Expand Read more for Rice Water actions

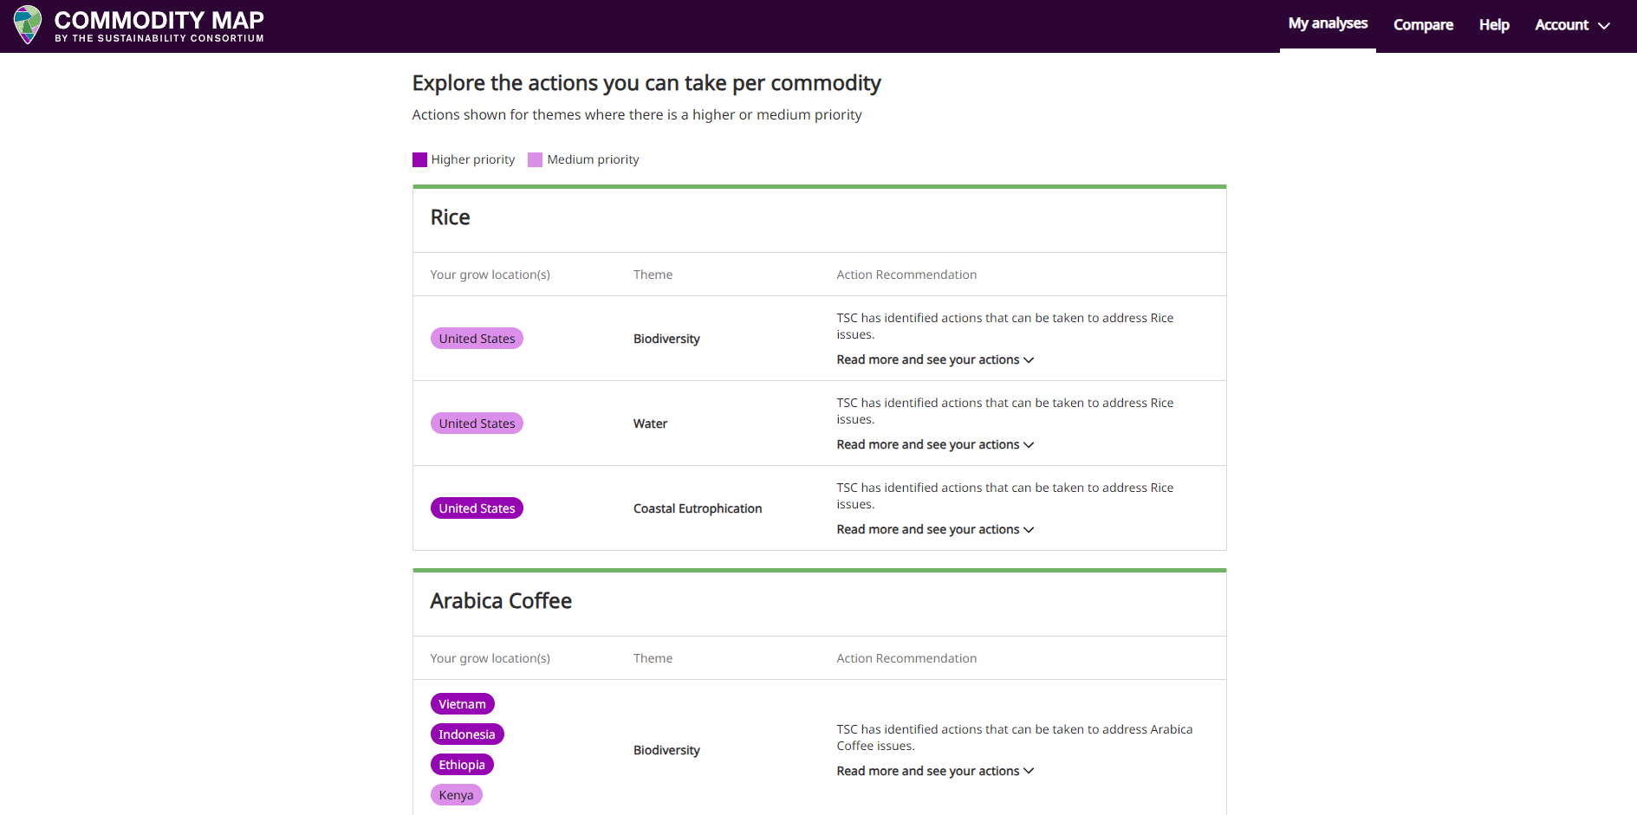[x=935, y=444]
